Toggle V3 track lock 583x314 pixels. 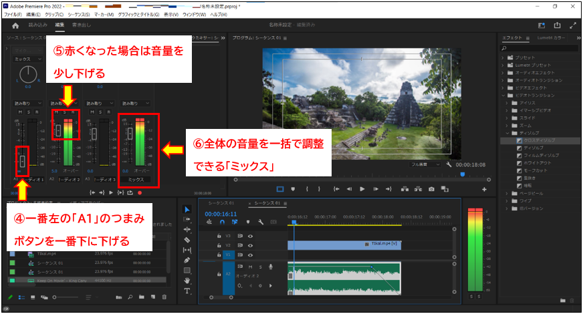point(219,236)
